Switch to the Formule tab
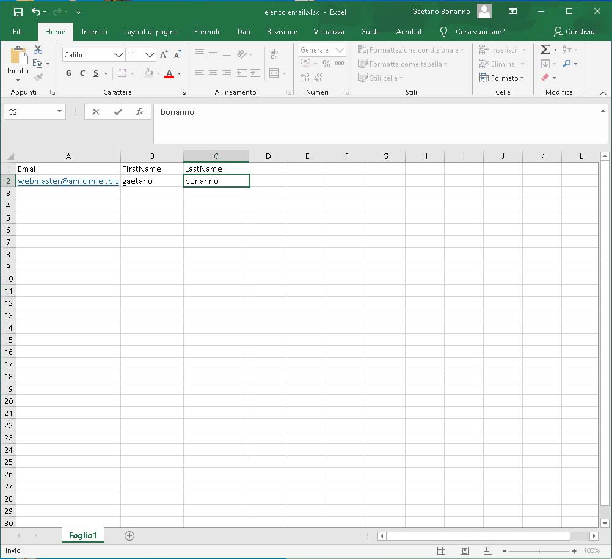The width and height of the screenshot is (612, 559). 207,32
